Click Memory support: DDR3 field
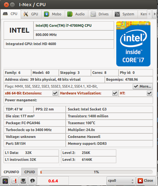Screen dimensions: 158x186 pos(109,144)
